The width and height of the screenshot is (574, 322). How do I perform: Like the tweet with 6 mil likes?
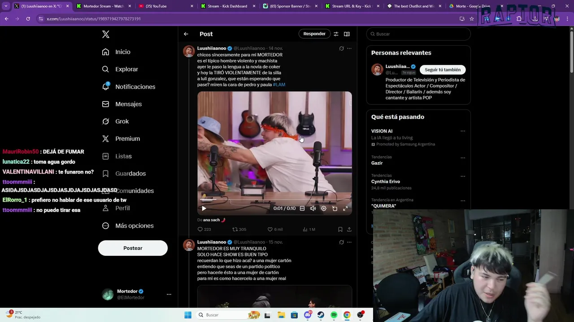pyautogui.click(x=270, y=229)
